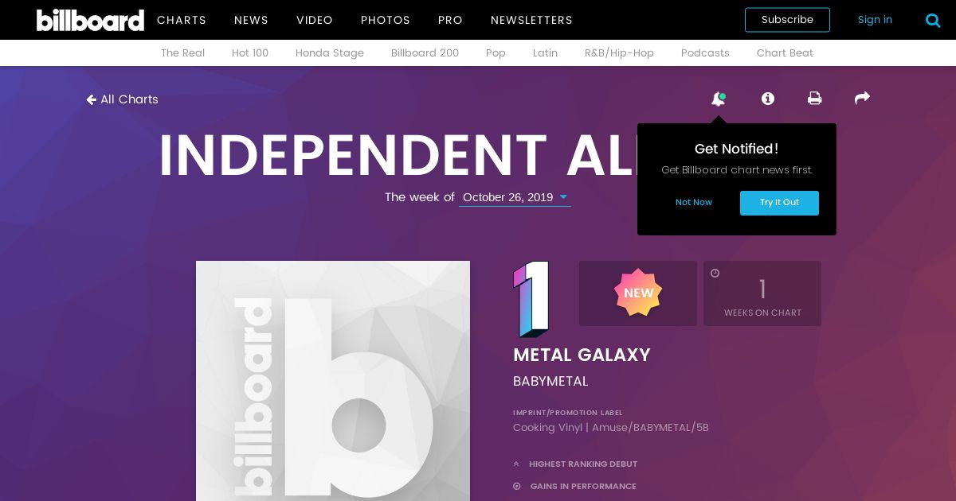The image size is (956, 501).
Task: Click the Independent Albums chart title
Action: 398,155
